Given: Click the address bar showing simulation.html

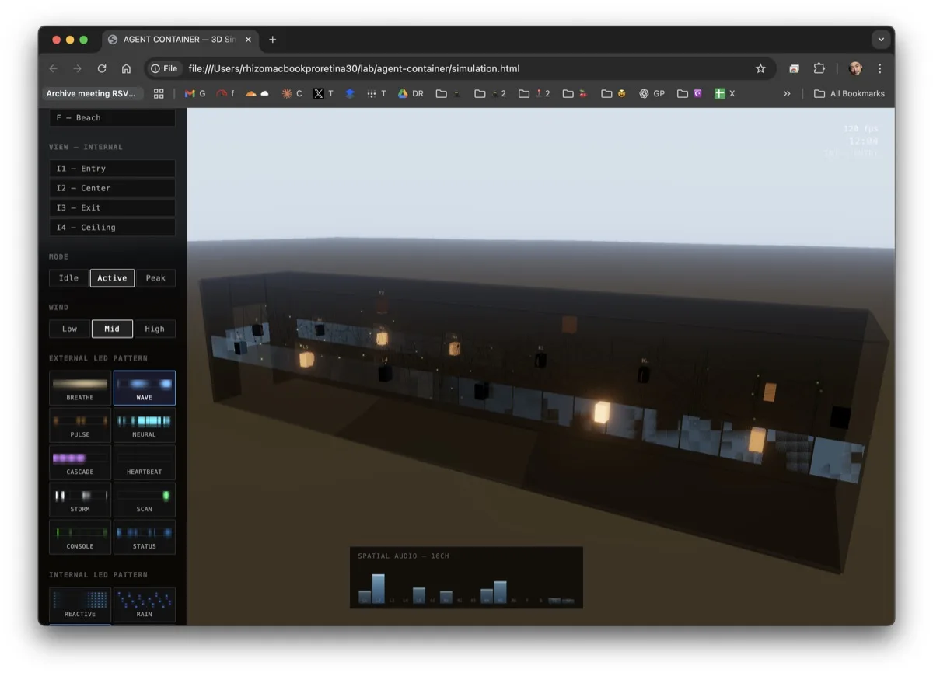Looking at the screenshot, I should pyautogui.click(x=466, y=68).
